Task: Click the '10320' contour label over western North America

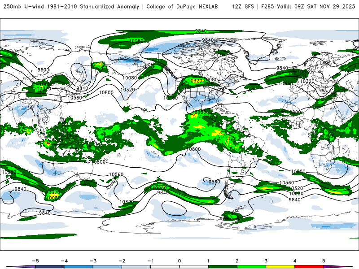Action: [195, 81]
